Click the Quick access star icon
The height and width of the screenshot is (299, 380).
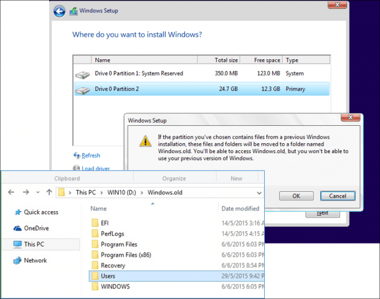(18, 212)
